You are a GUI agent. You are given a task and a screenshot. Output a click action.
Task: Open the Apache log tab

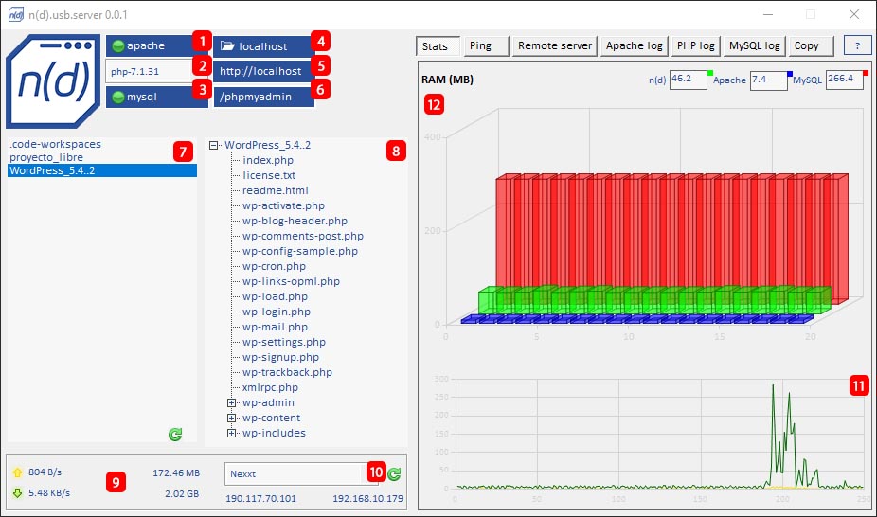pyautogui.click(x=635, y=45)
